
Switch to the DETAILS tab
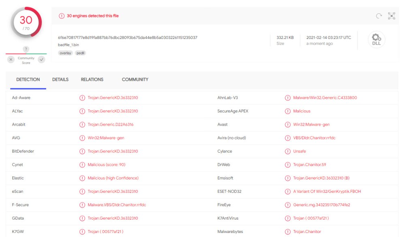pos(60,80)
